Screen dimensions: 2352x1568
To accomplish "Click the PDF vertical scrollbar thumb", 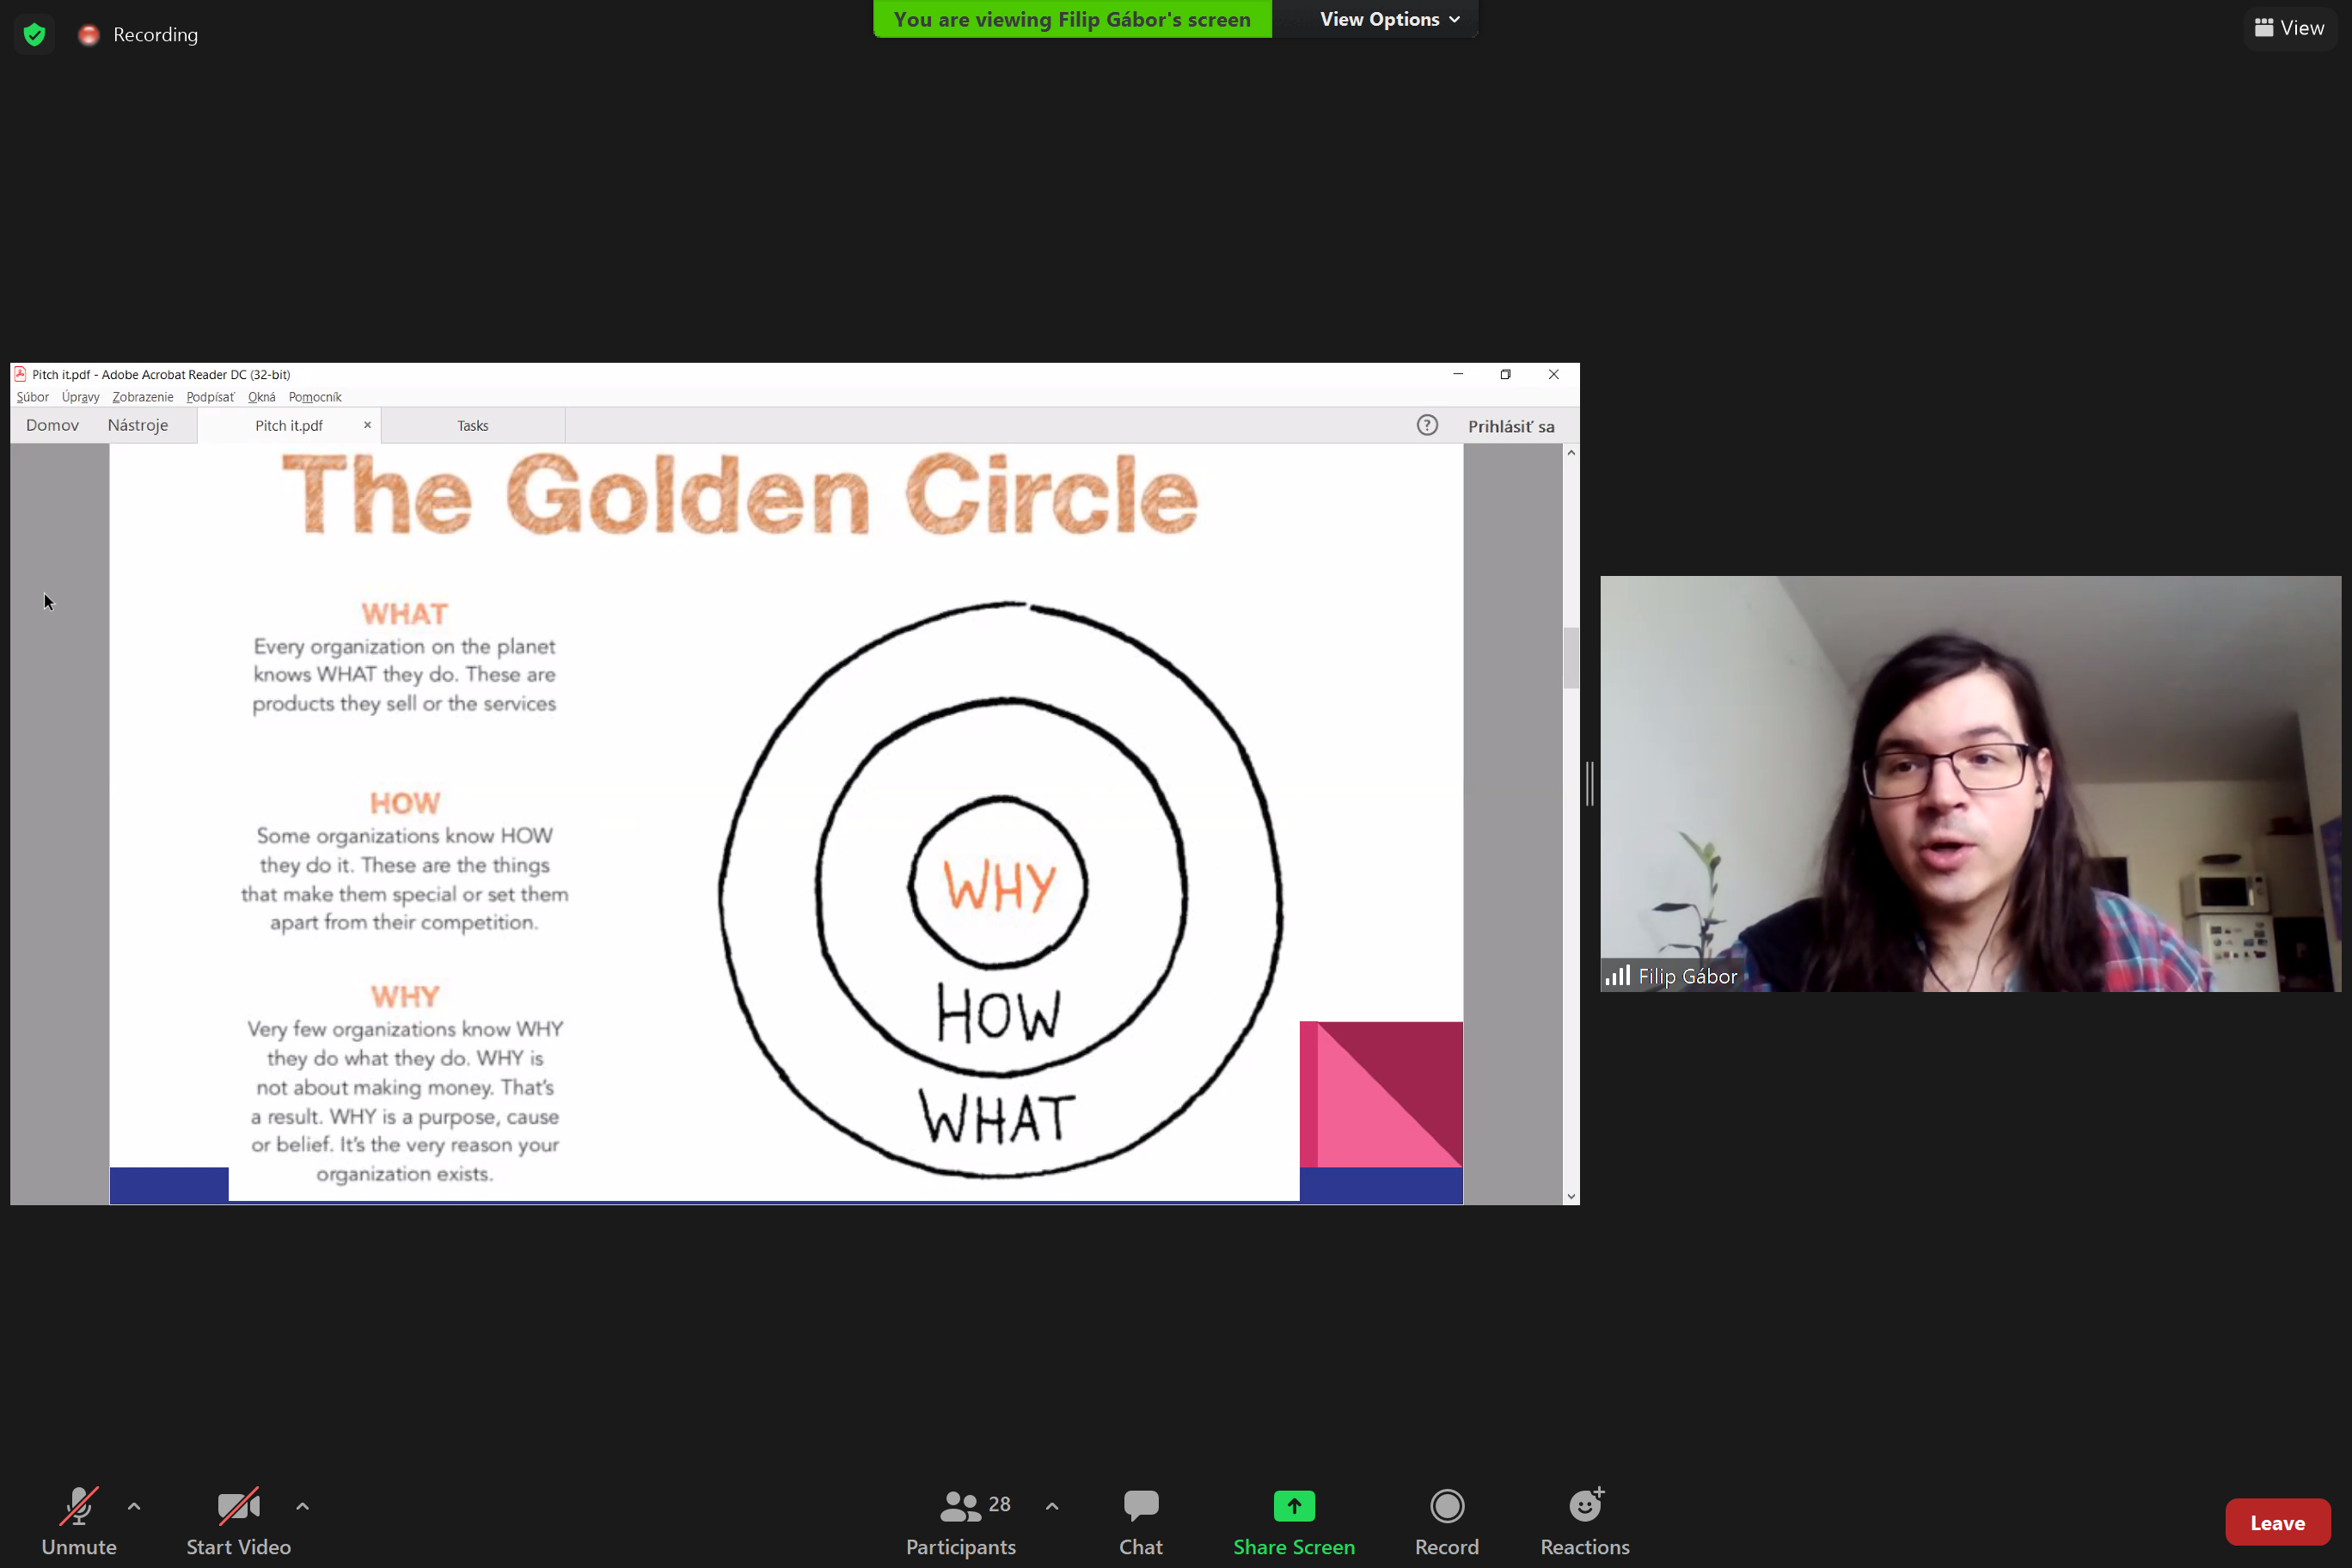I will click(1570, 658).
